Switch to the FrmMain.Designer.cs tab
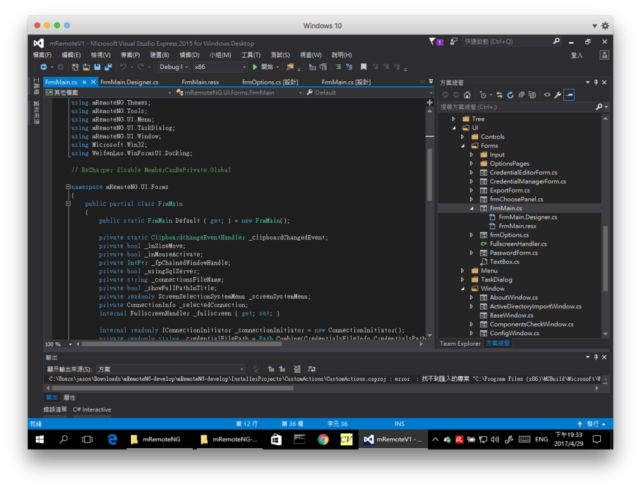The height and width of the screenshot is (489, 641). click(129, 82)
